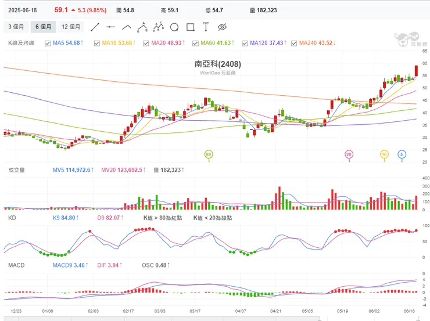Select the ABC three-point wave tool
The width and height of the screenshot is (430, 321).
pos(143,27)
